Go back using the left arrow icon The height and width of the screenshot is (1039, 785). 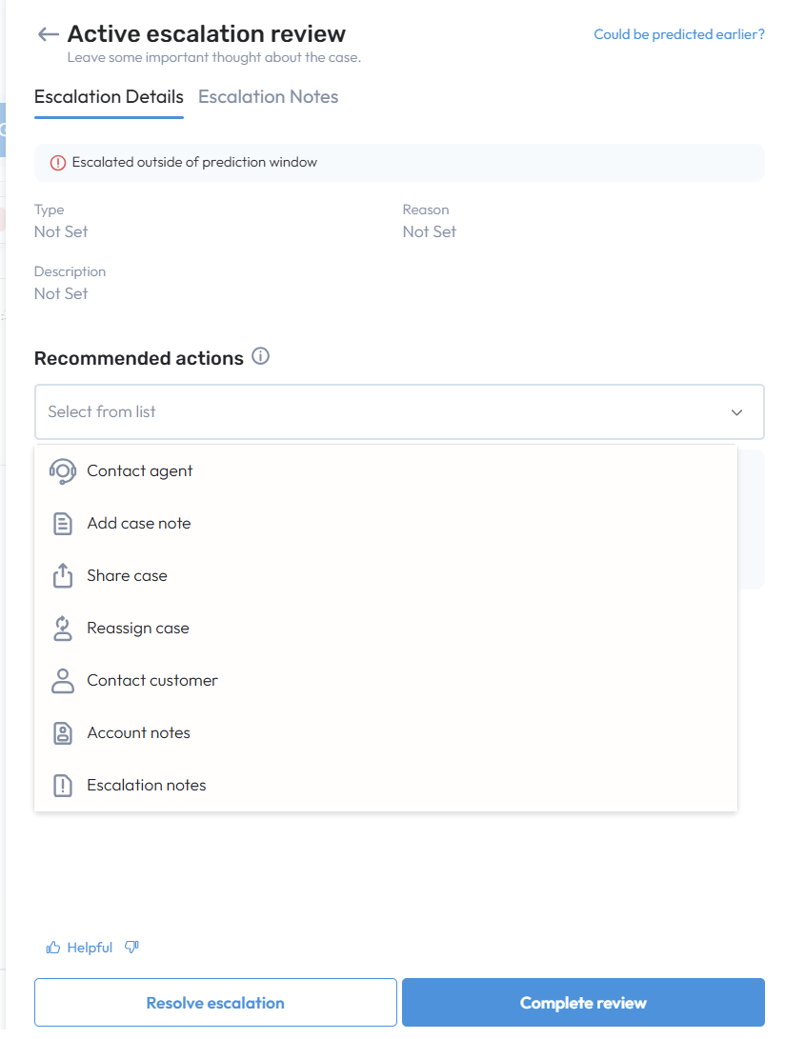point(49,33)
